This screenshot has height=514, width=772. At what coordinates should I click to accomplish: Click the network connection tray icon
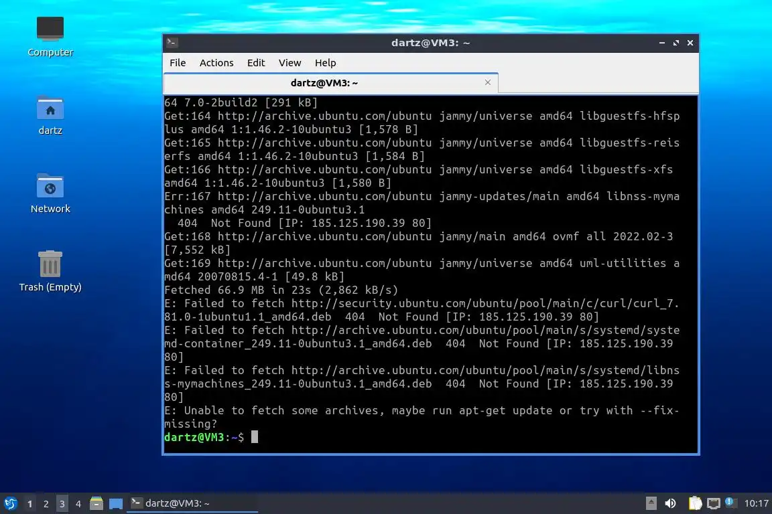point(714,503)
